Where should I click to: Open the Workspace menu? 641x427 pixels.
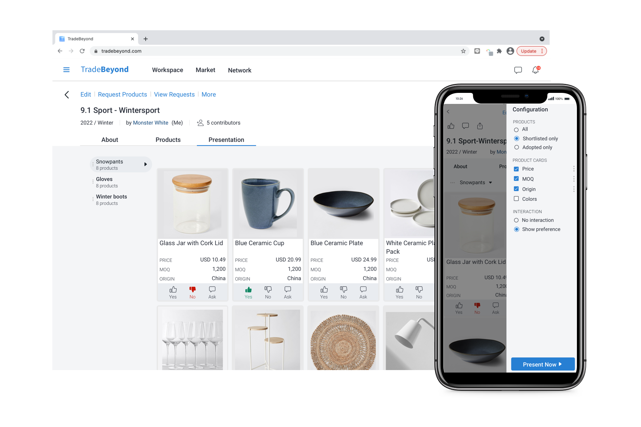(168, 70)
